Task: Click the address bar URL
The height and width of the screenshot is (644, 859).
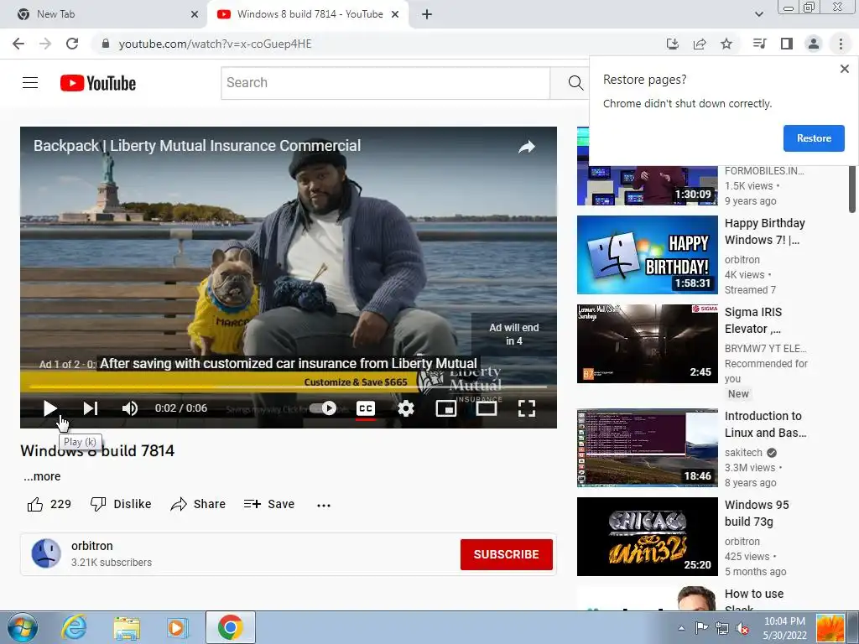Action: click(215, 44)
